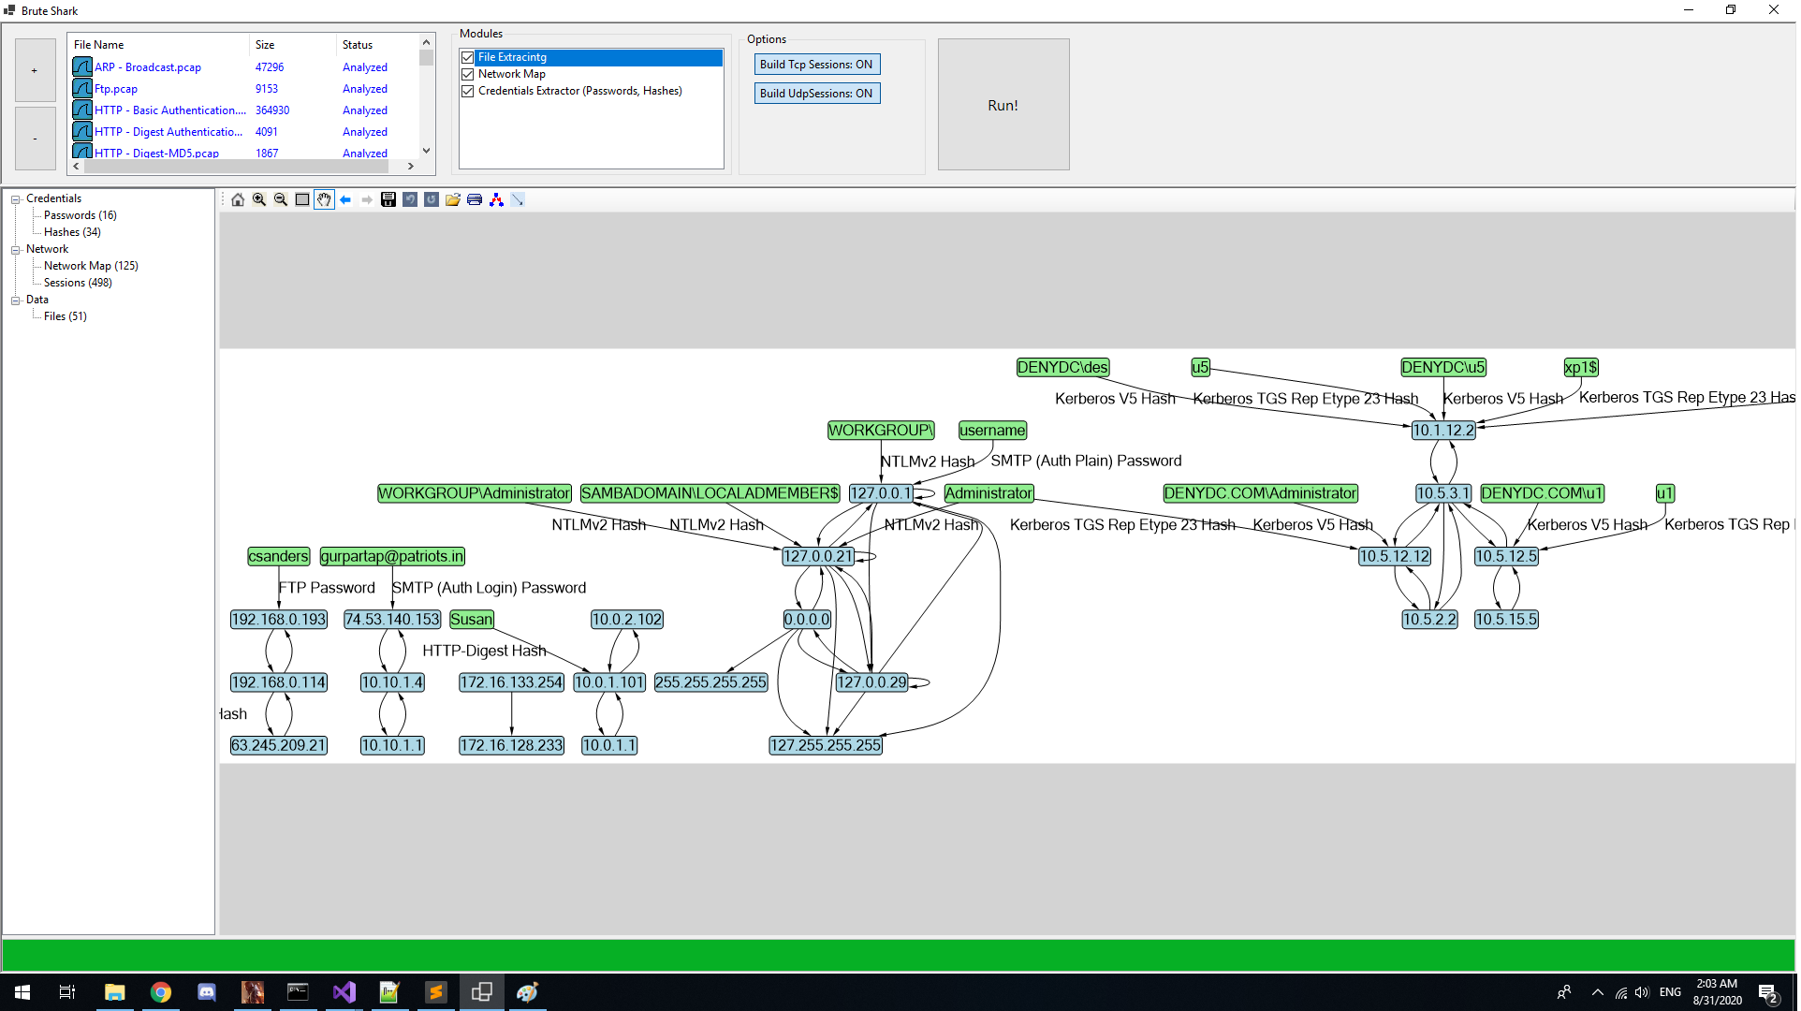The height and width of the screenshot is (1011, 1801).
Task: Print the network map graph
Action: point(475,199)
